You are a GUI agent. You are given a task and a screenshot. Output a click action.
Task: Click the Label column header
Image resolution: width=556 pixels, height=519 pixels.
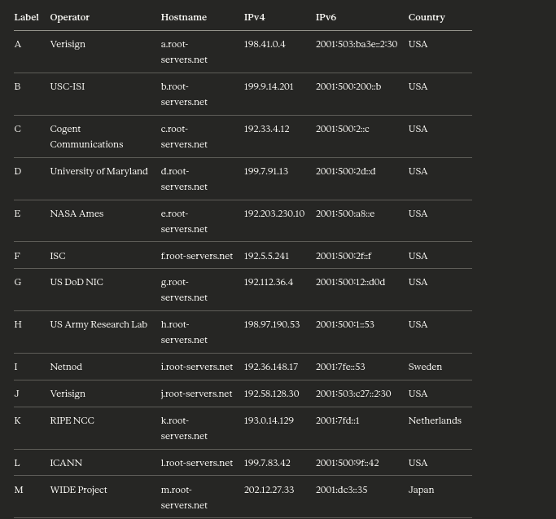(26, 17)
